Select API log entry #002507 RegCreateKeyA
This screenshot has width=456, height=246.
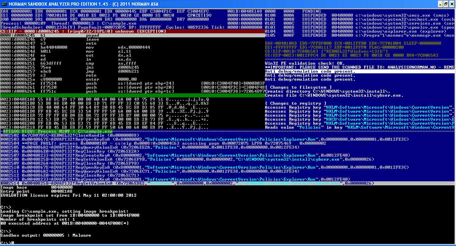[175, 155]
